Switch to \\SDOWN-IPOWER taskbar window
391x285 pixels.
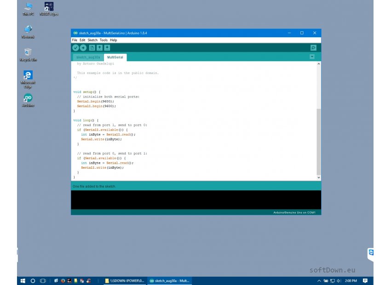pos(124,281)
